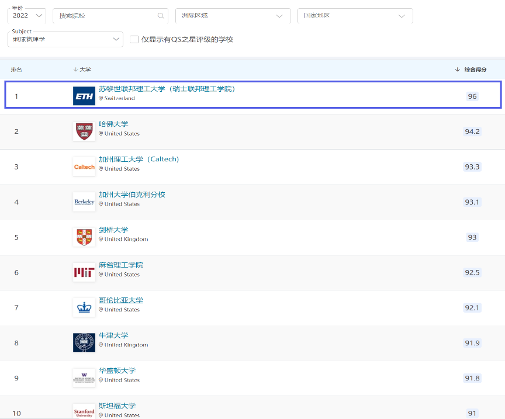Open 加州理工大学 (Caltech) link
This screenshot has width=505, height=419.
139,159
